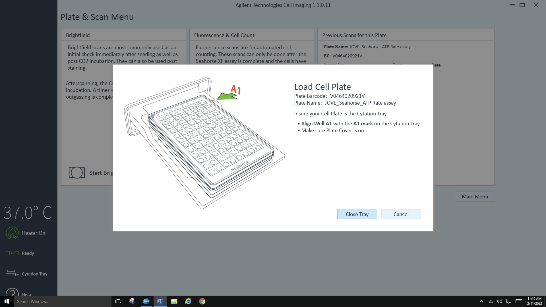Return to Main Menu
546x307 pixels.
[x=475, y=196]
